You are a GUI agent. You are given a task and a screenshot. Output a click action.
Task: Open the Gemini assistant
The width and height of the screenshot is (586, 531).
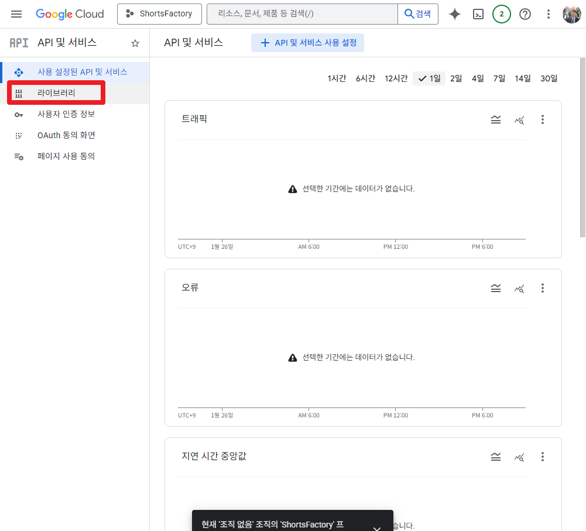(454, 13)
